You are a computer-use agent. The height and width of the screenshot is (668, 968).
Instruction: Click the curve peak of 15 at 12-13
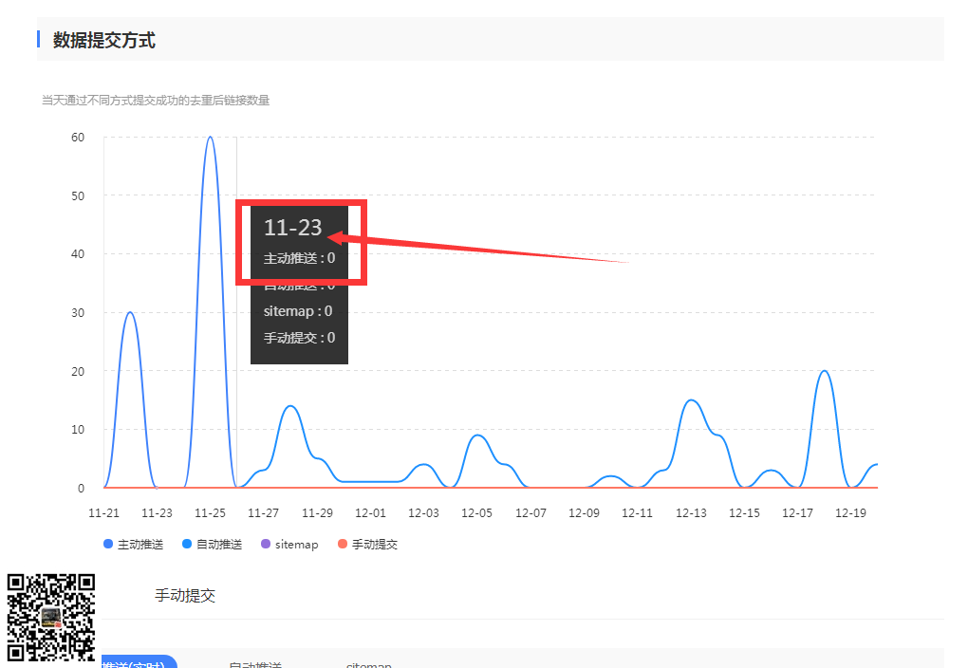click(x=691, y=400)
